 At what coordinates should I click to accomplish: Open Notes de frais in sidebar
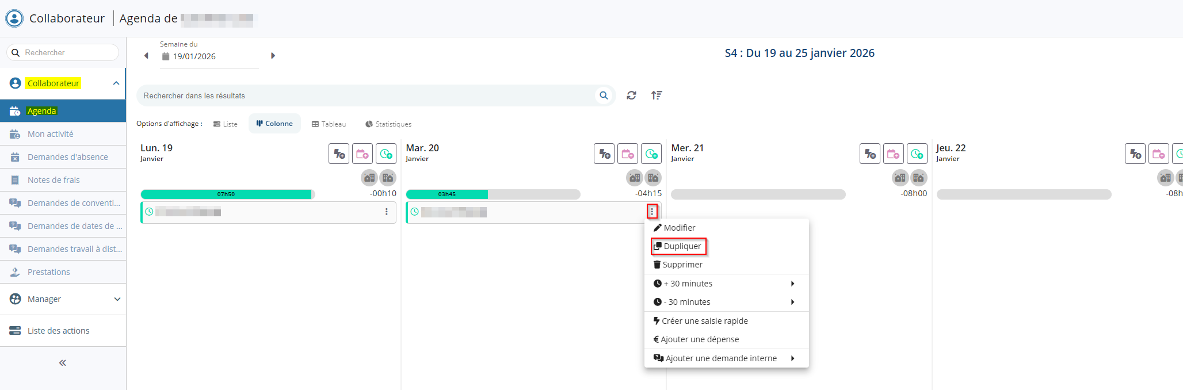point(54,180)
